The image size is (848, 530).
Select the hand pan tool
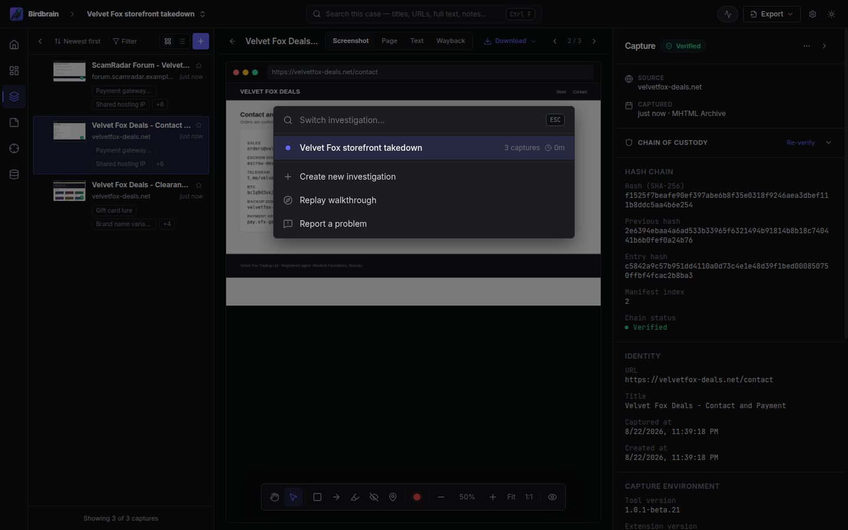pyautogui.click(x=274, y=497)
